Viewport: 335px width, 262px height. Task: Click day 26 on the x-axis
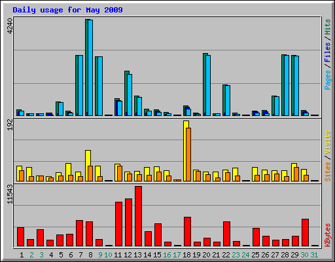pyautogui.click(x=265, y=255)
